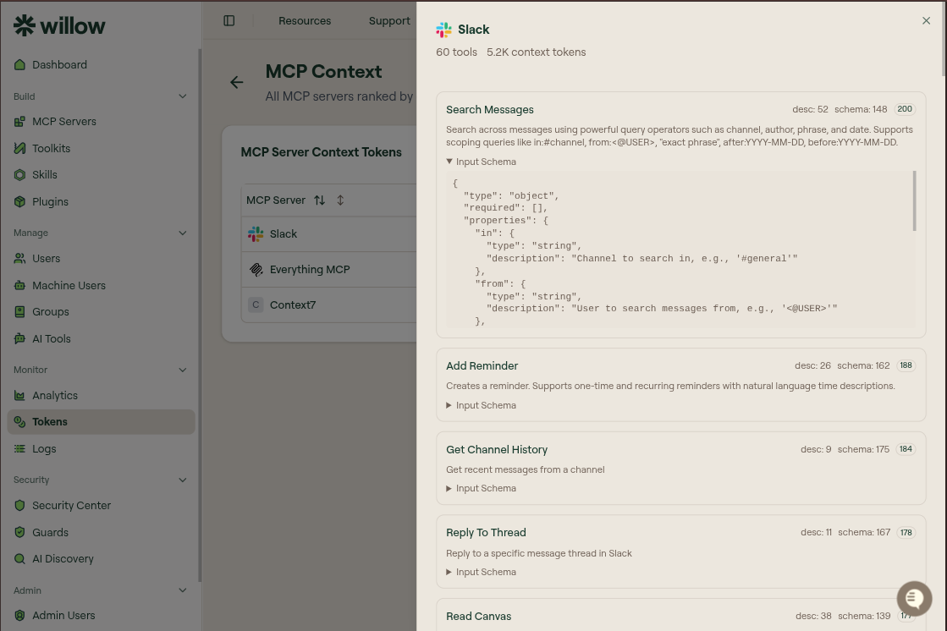This screenshot has width=947, height=631.
Task: Click the Slack panel's main scrollbar
Action: coord(944,39)
